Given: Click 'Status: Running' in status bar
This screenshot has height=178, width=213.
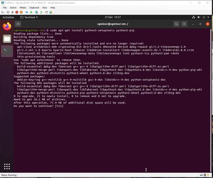Looking at the screenshot, I should click(9, 175).
